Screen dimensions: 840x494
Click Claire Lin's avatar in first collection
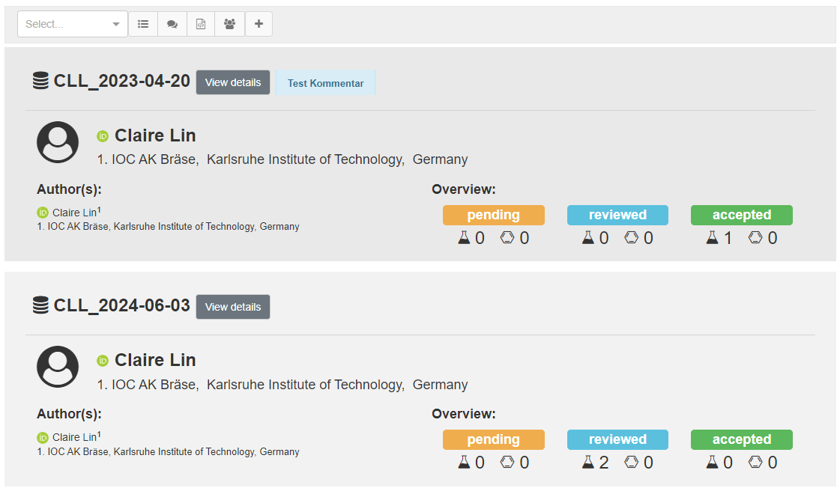(58, 142)
